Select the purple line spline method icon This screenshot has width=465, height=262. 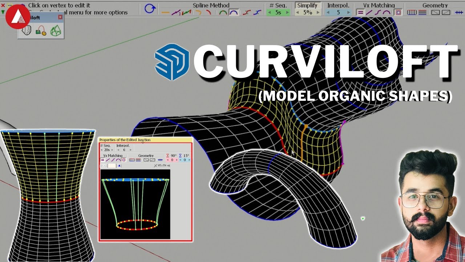click(176, 12)
